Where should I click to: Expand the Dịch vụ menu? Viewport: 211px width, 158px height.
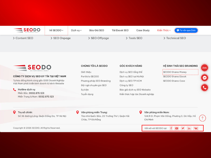[76, 30]
